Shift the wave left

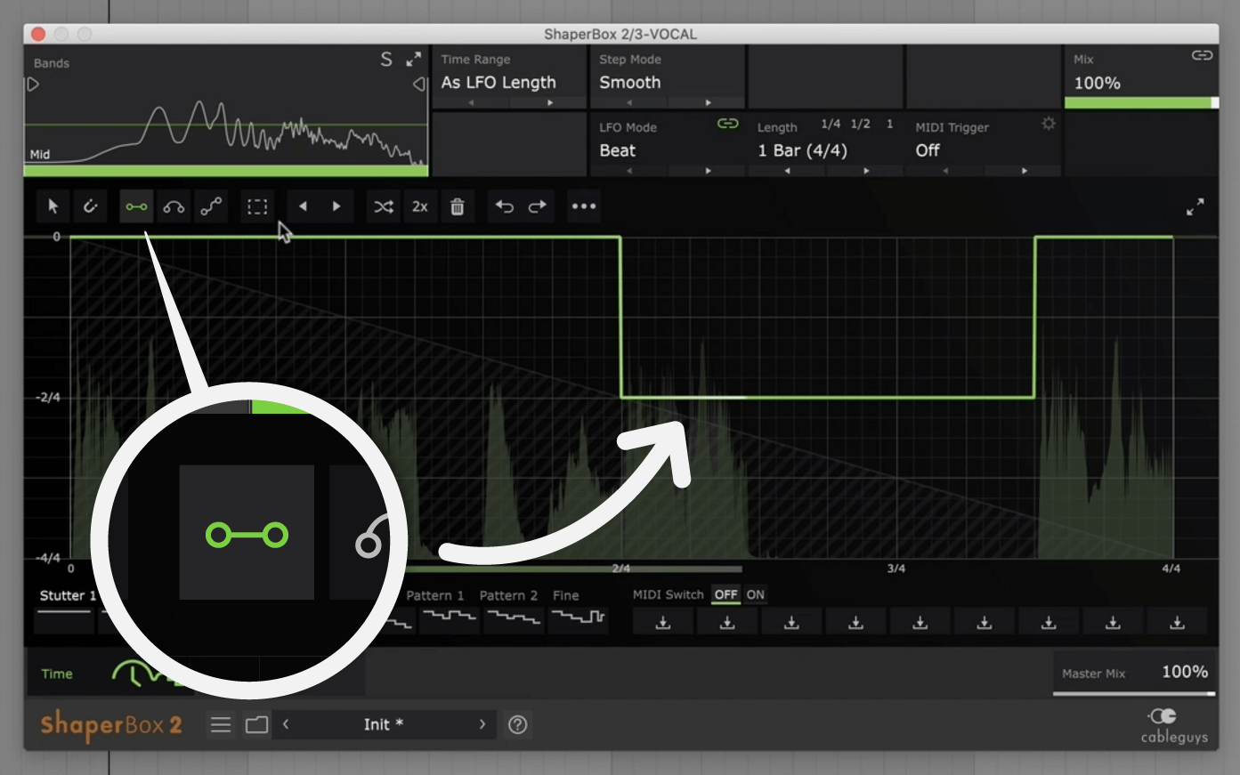303,206
